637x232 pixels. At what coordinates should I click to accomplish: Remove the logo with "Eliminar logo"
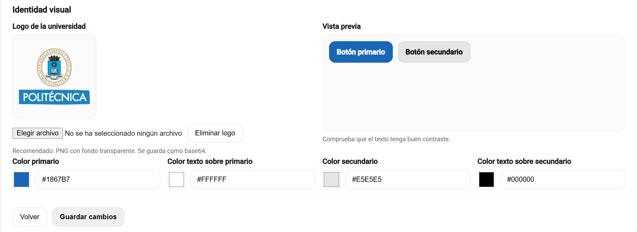pyautogui.click(x=215, y=133)
